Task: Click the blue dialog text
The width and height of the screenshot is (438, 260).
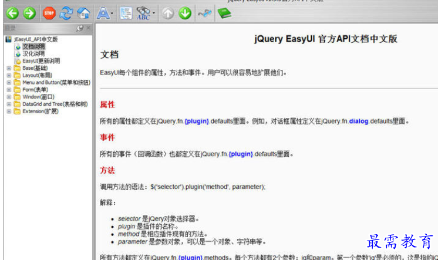Action: tap(359, 121)
